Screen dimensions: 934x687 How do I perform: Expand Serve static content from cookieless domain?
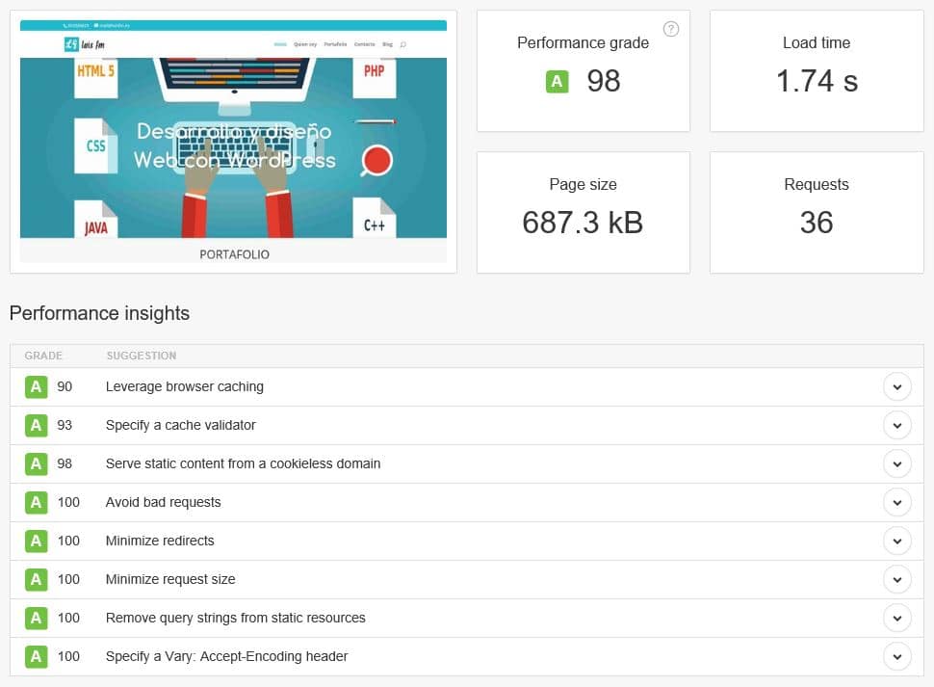[897, 464]
